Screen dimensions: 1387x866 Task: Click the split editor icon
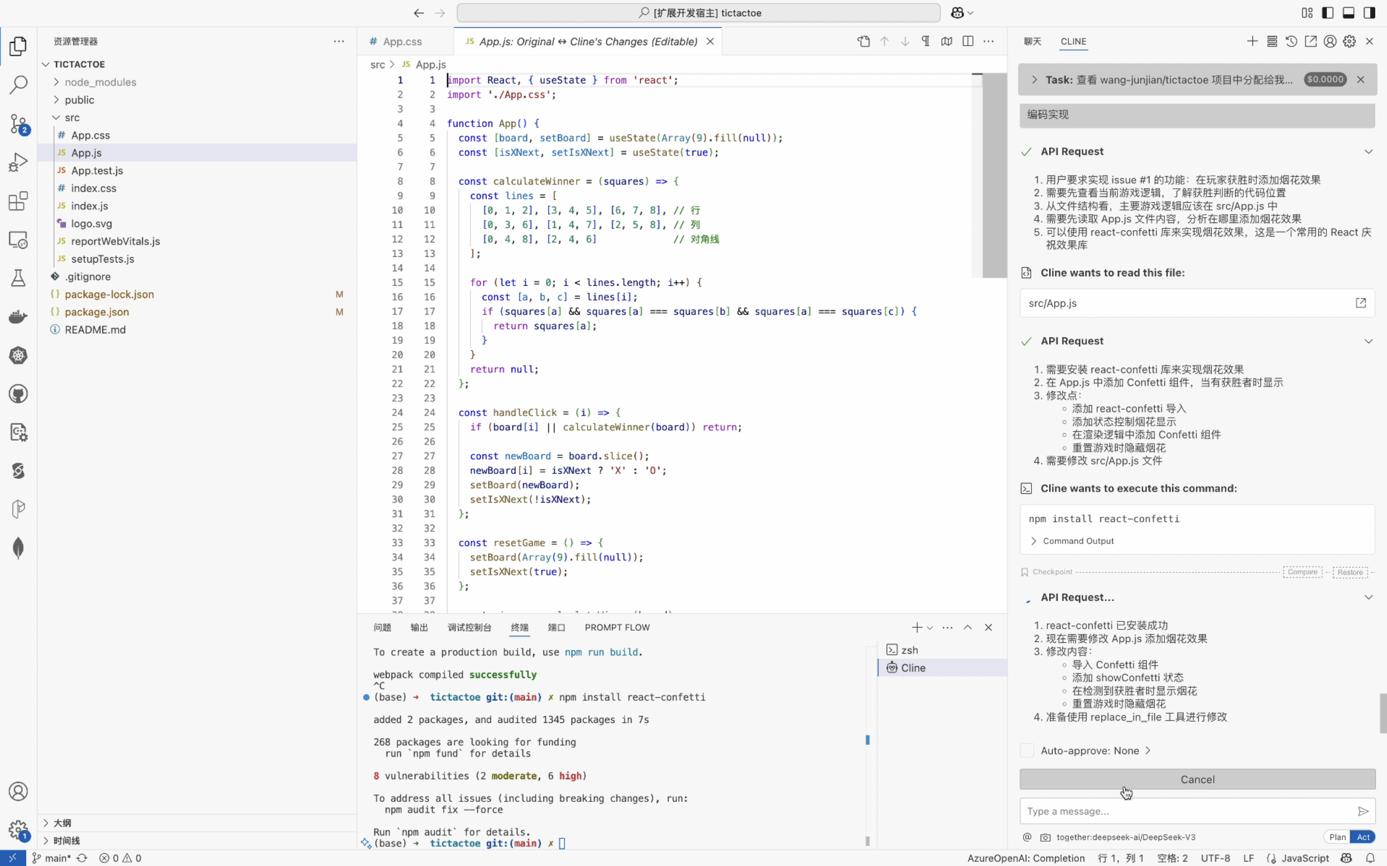(968, 41)
